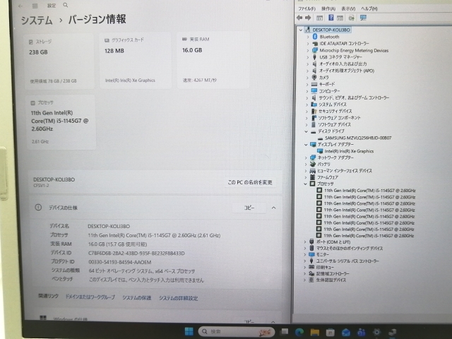Click the search magnifier icon in Settings
Viewport: 452px width, 339px height.
(66, 5)
